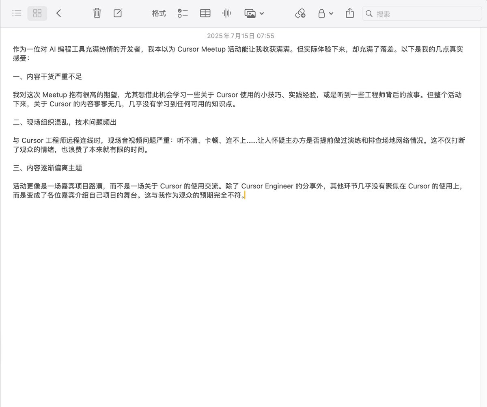Open the 格式 text format menu

click(x=159, y=13)
